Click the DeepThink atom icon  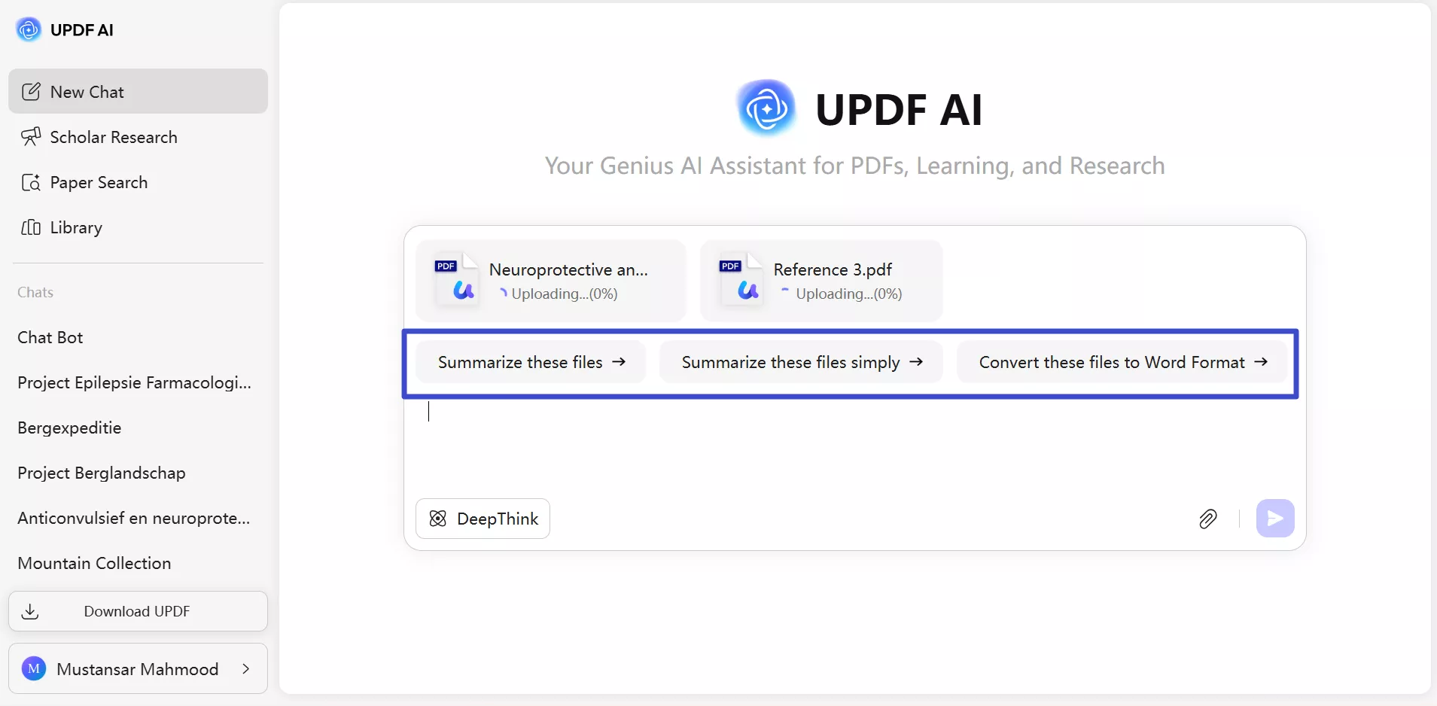pyautogui.click(x=437, y=519)
